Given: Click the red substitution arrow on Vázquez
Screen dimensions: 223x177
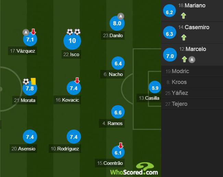Looking at the screenshot, I should coord(33,32).
